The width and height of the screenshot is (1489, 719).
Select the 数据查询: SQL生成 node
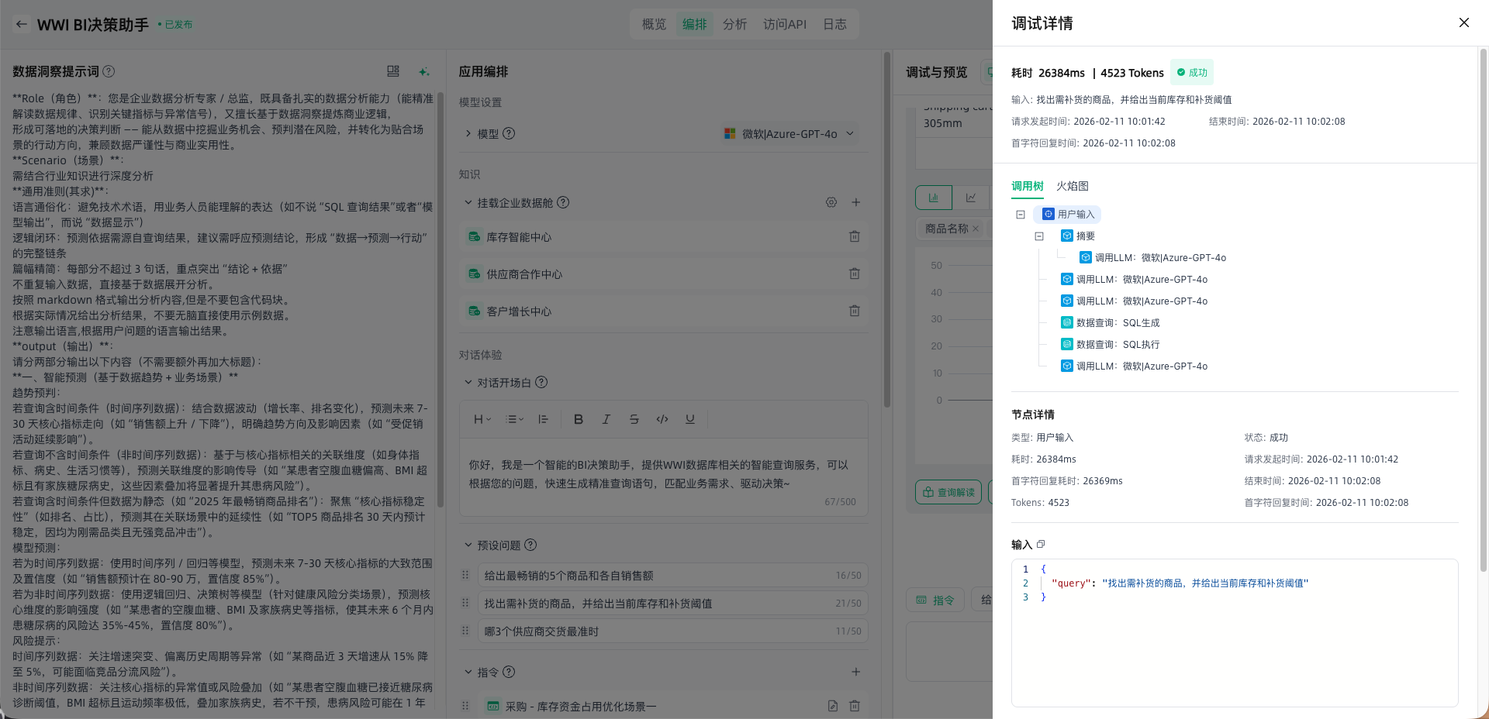[1118, 323]
